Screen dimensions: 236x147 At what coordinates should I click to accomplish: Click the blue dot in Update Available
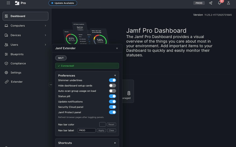pyautogui.click(x=52, y=3)
